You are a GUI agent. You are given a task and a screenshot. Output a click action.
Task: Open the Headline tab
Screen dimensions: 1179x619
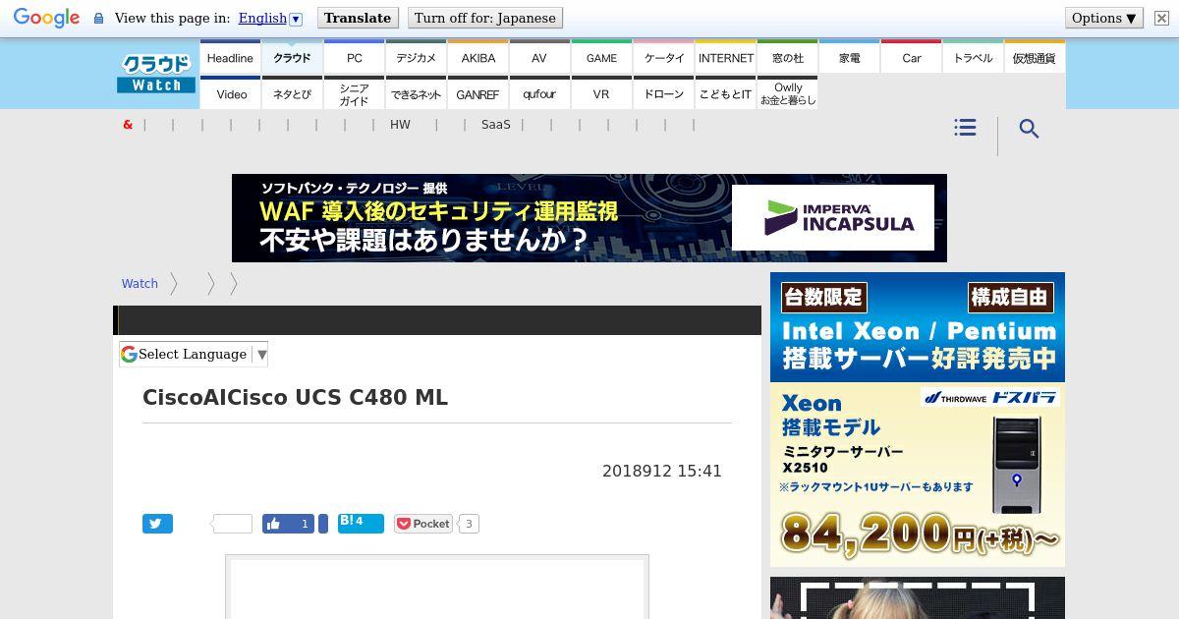click(230, 58)
